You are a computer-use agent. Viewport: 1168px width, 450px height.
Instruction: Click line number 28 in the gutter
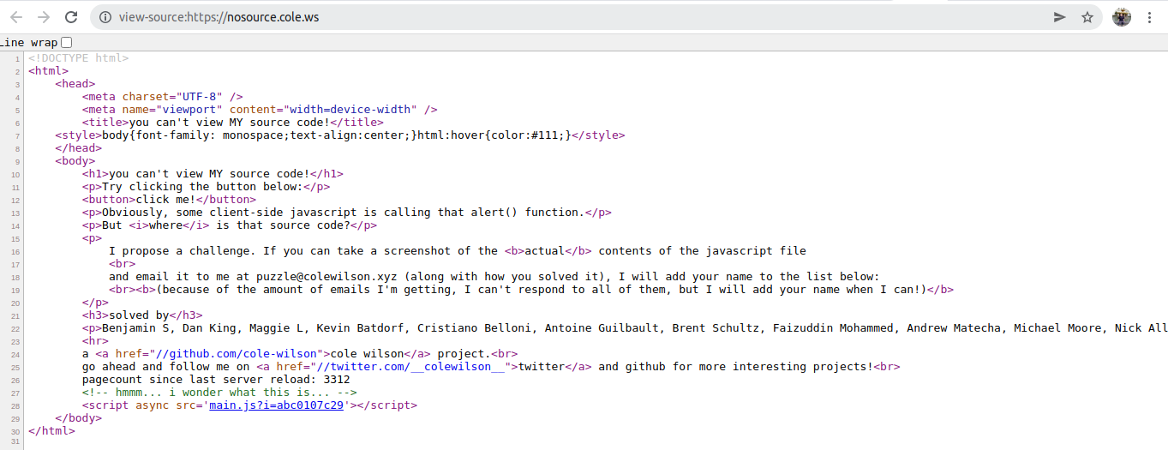point(16,392)
